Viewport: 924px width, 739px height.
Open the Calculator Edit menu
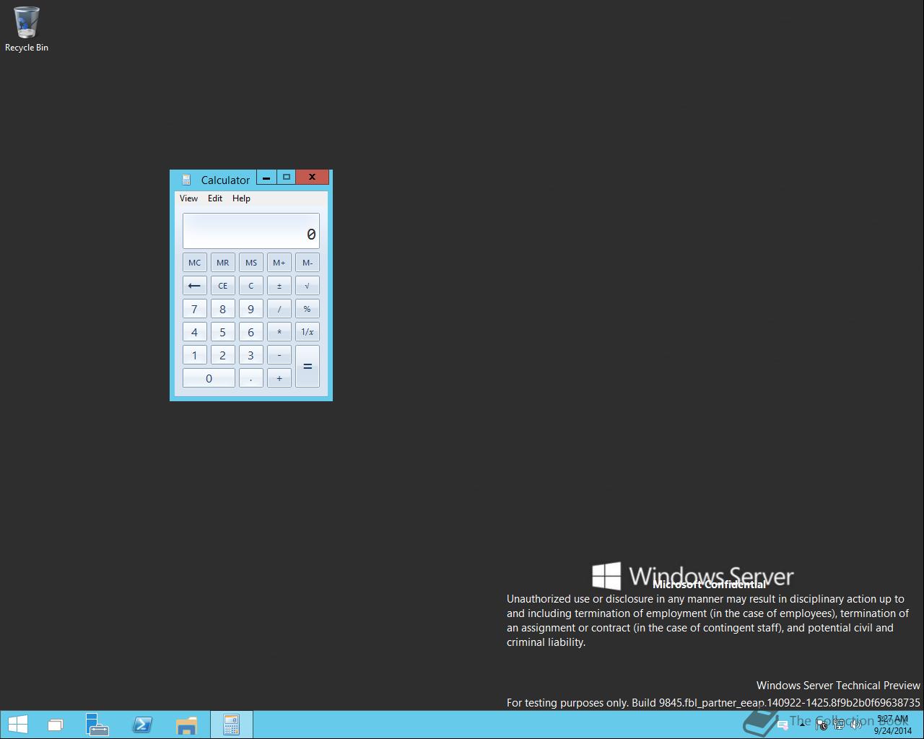tap(215, 198)
